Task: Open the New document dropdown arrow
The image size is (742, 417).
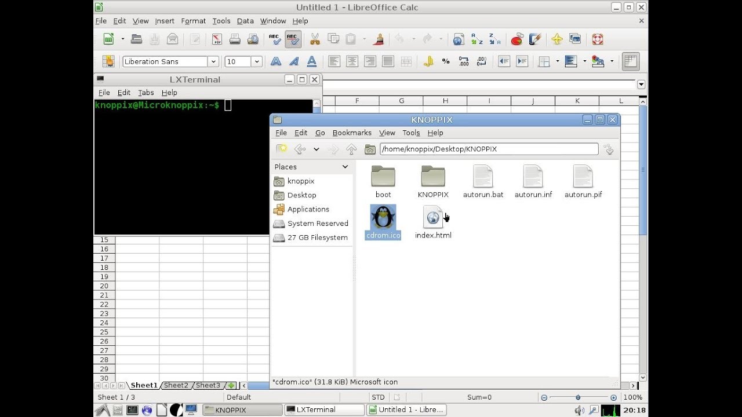Action: click(x=122, y=39)
